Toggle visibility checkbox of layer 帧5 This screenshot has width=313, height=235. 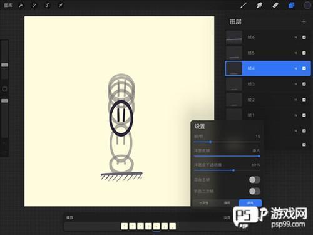click(x=304, y=53)
